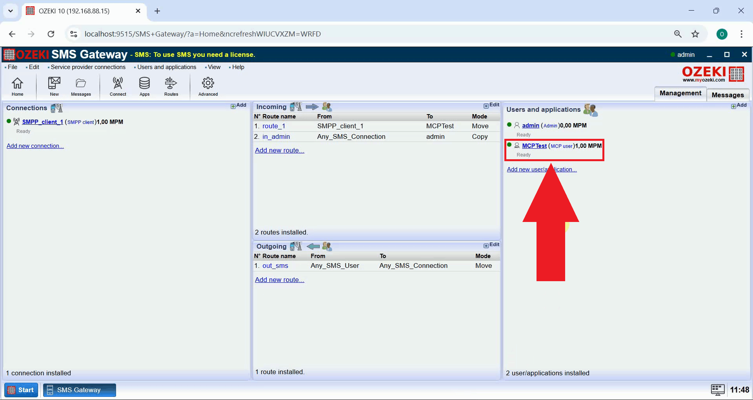Open the Edit menu
This screenshot has width=753, height=400.
[34, 67]
